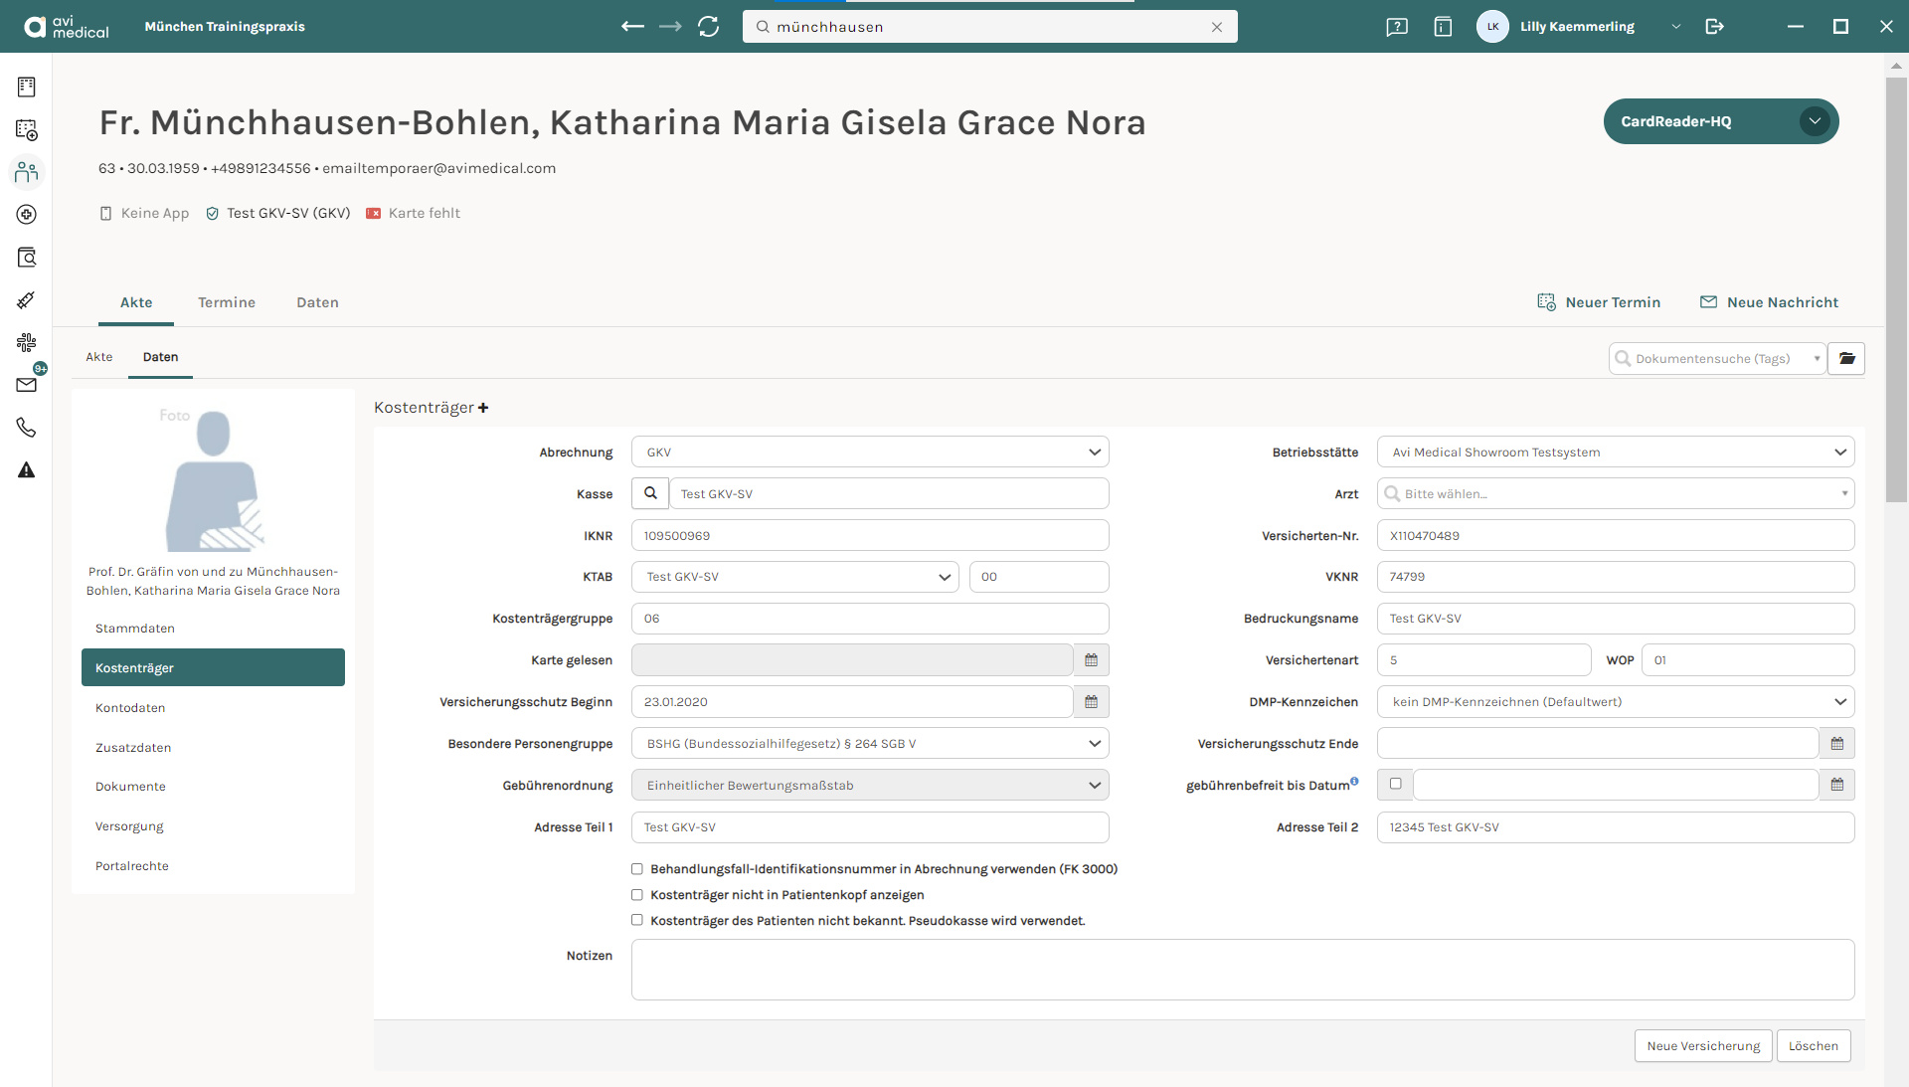Click the Neue Versicherung button
This screenshot has width=1909, height=1087.
[1703, 1046]
